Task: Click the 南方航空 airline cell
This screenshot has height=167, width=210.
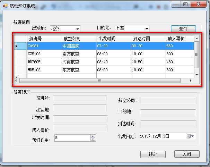Action: (79, 54)
